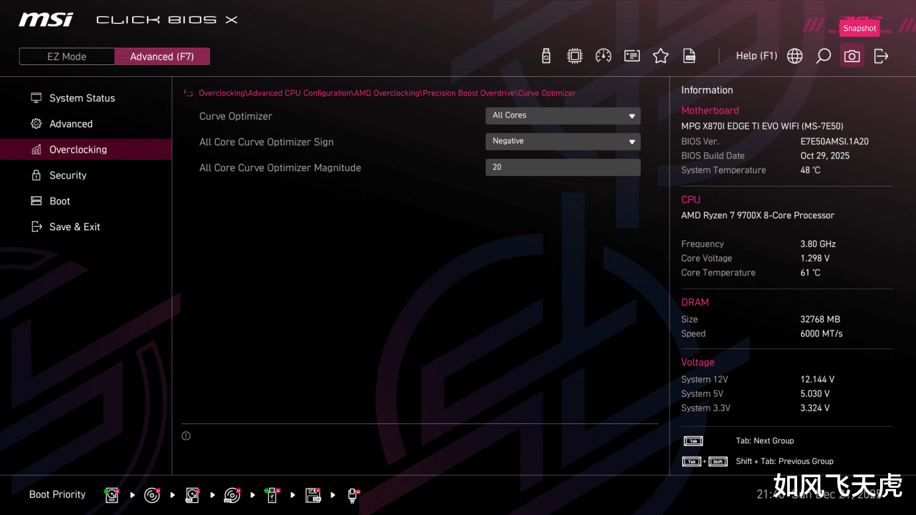This screenshot has width=916, height=515.
Task: Open the Curve Optimizer All Cores dropdown
Action: click(x=563, y=115)
